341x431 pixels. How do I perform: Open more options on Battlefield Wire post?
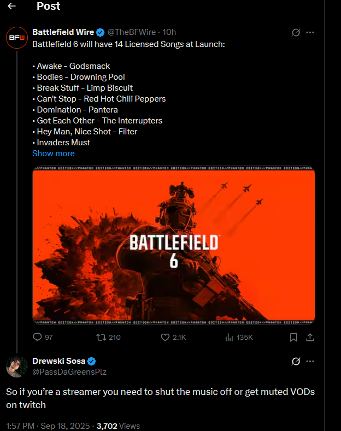310,33
